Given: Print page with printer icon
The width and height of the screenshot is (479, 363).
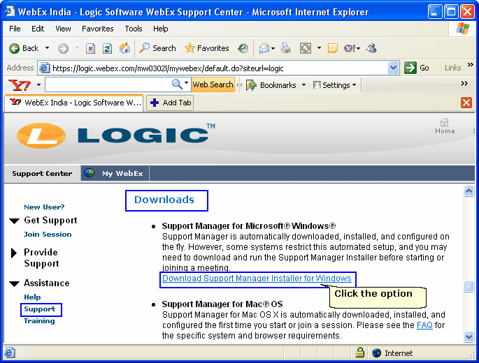Looking at the screenshot, I should (x=285, y=48).
